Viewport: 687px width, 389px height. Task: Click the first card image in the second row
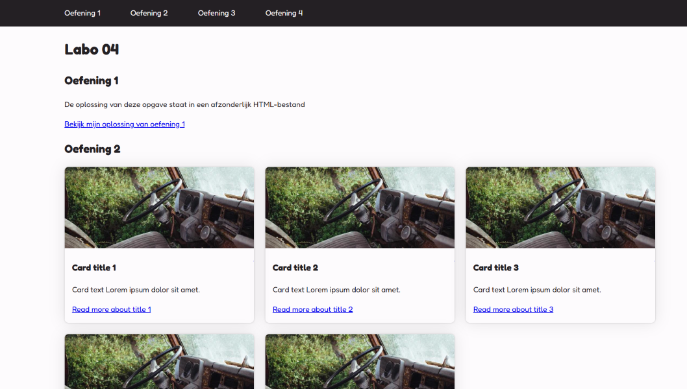click(159, 362)
